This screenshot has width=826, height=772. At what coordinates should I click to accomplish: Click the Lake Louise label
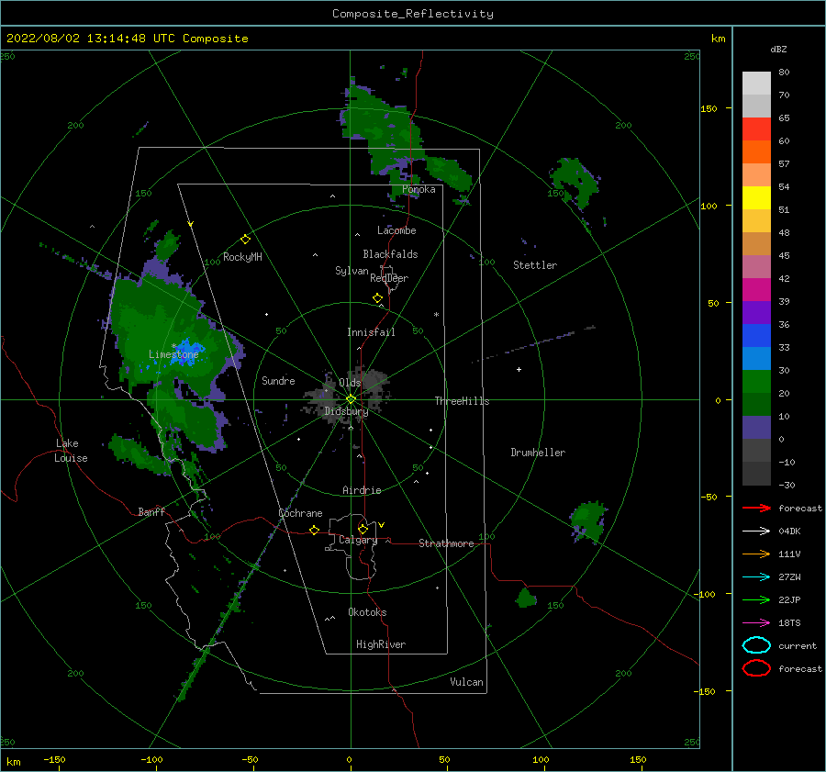click(x=72, y=451)
